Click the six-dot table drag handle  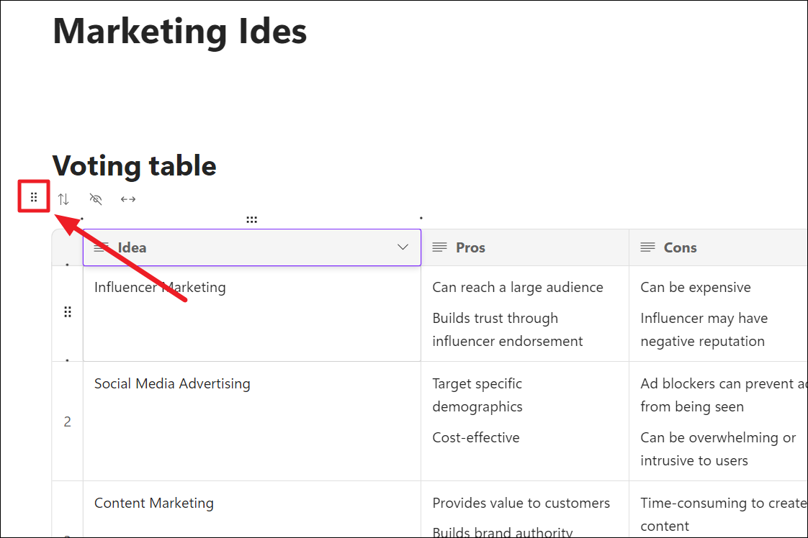33,198
